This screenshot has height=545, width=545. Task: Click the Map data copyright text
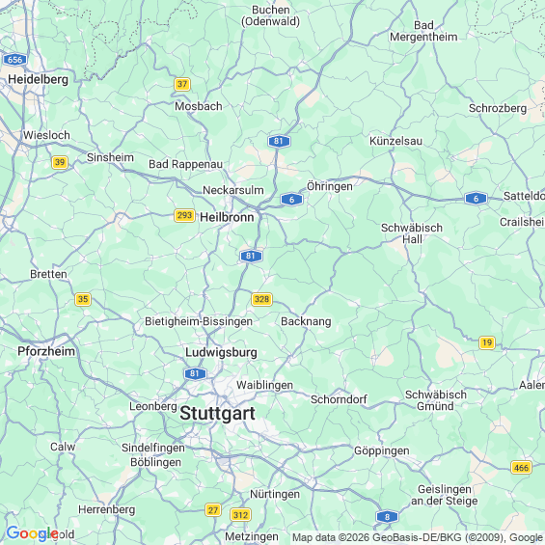(418, 538)
